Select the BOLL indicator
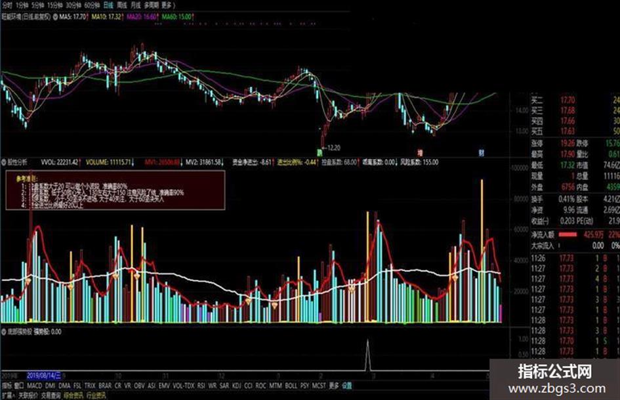The image size is (620, 400). coord(291,385)
